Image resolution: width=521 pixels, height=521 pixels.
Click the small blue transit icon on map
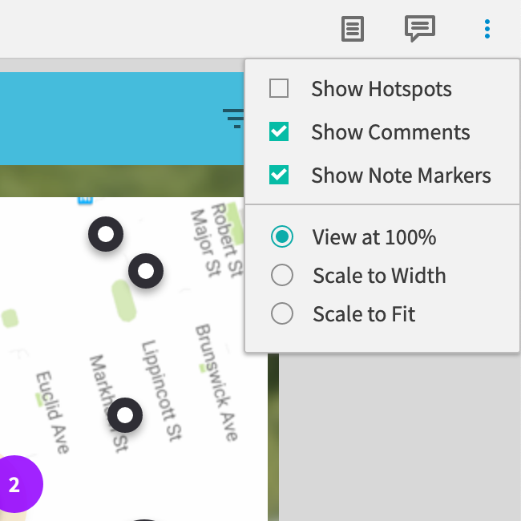[x=85, y=199]
